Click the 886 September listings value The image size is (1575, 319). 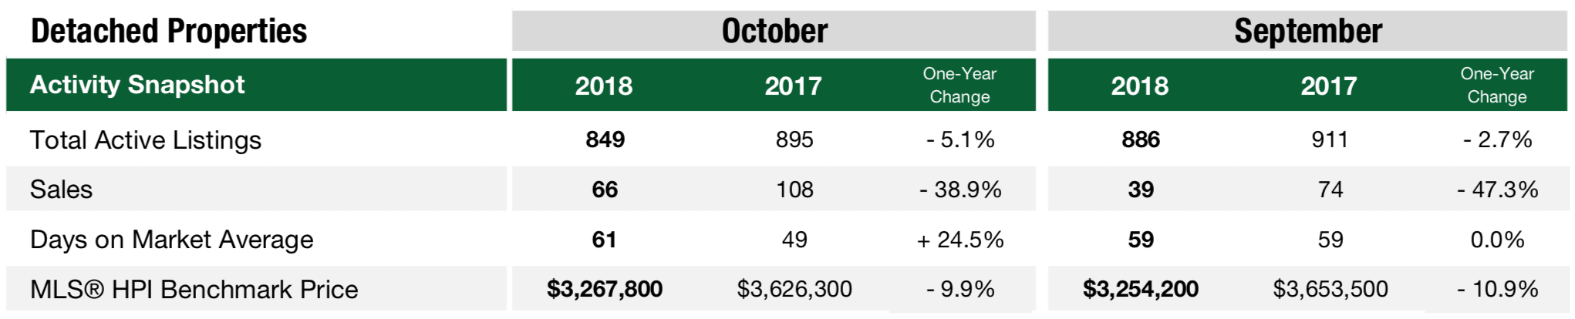[x=1141, y=139]
